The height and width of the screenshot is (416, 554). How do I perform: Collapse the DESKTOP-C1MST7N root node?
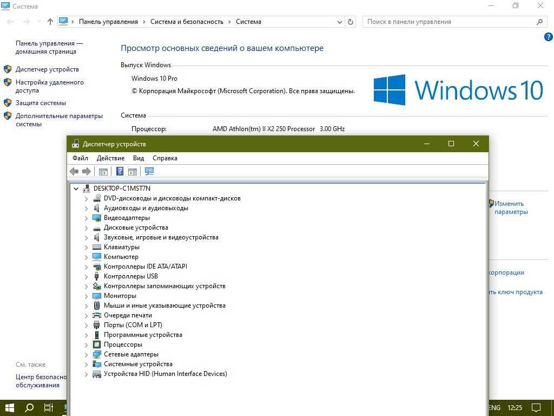tap(76, 189)
